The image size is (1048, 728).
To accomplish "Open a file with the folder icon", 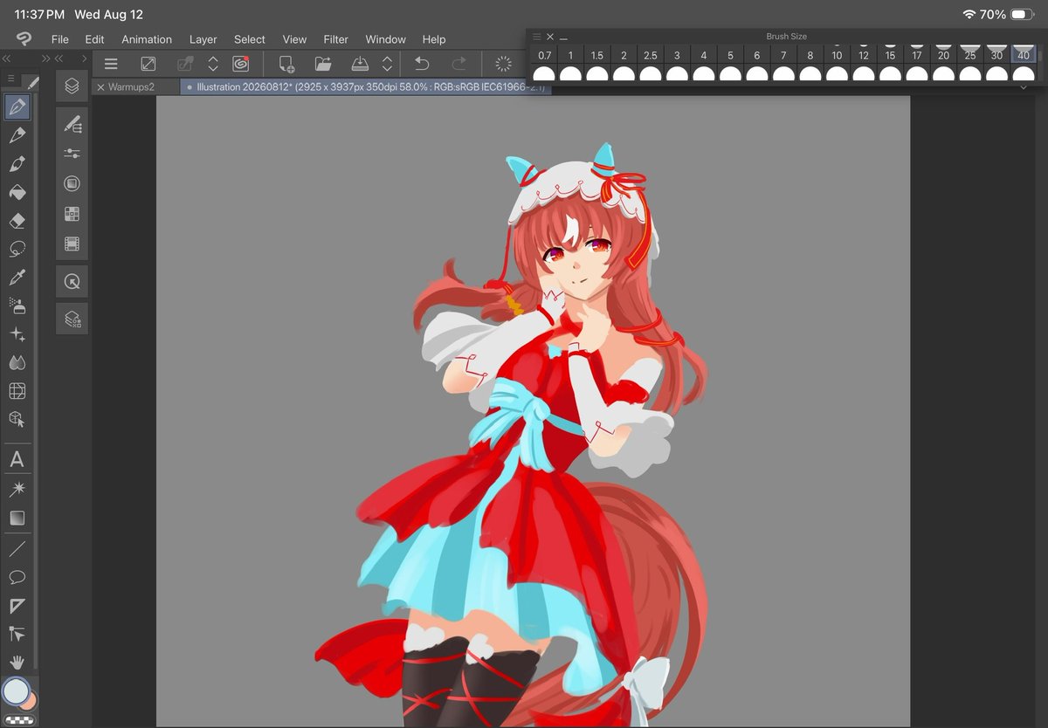I will click(x=323, y=64).
